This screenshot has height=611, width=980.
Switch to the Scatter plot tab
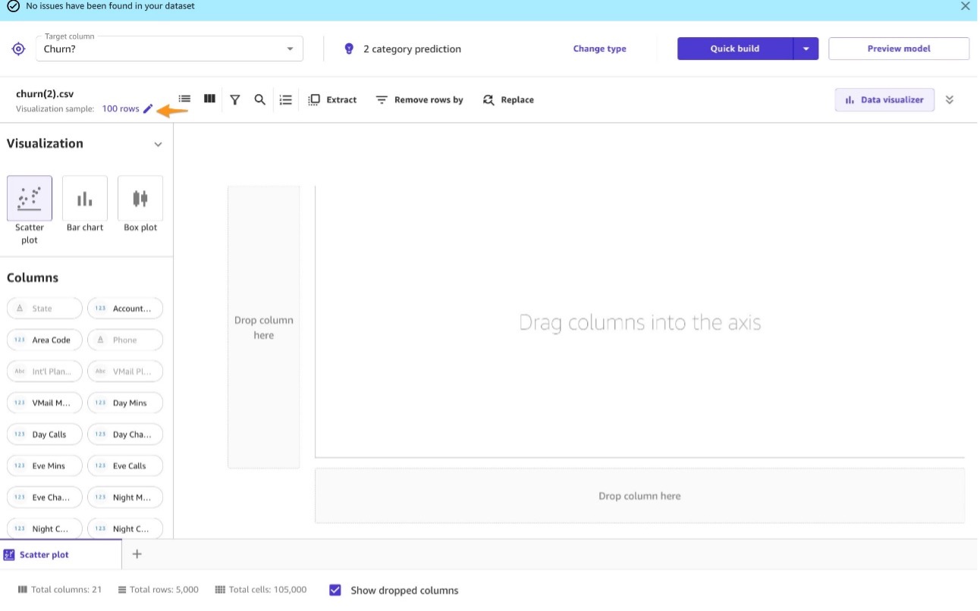click(x=61, y=555)
